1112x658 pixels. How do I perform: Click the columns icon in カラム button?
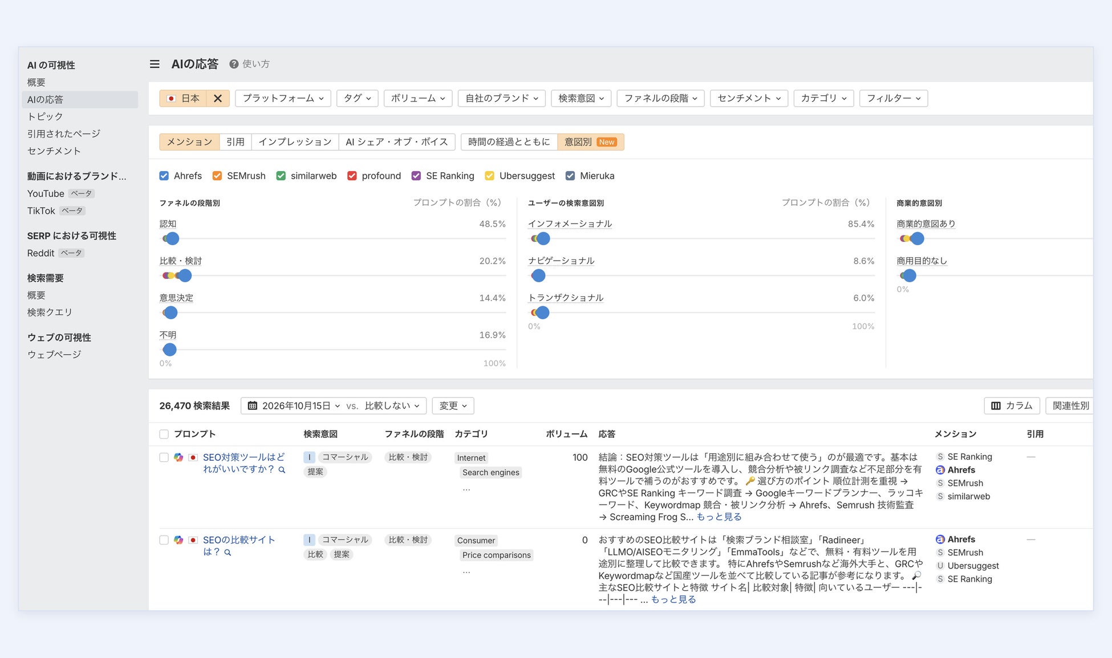coord(996,405)
